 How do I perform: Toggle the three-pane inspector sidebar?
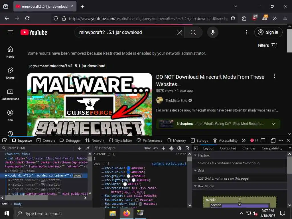coord(196,148)
